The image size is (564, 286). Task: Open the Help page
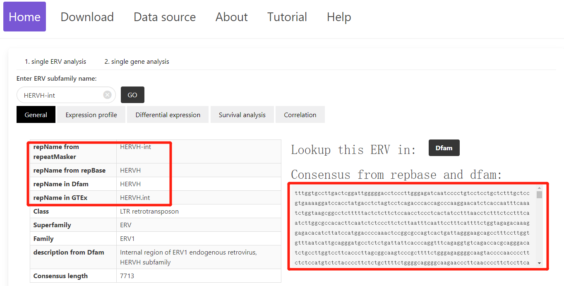point(339,17)
